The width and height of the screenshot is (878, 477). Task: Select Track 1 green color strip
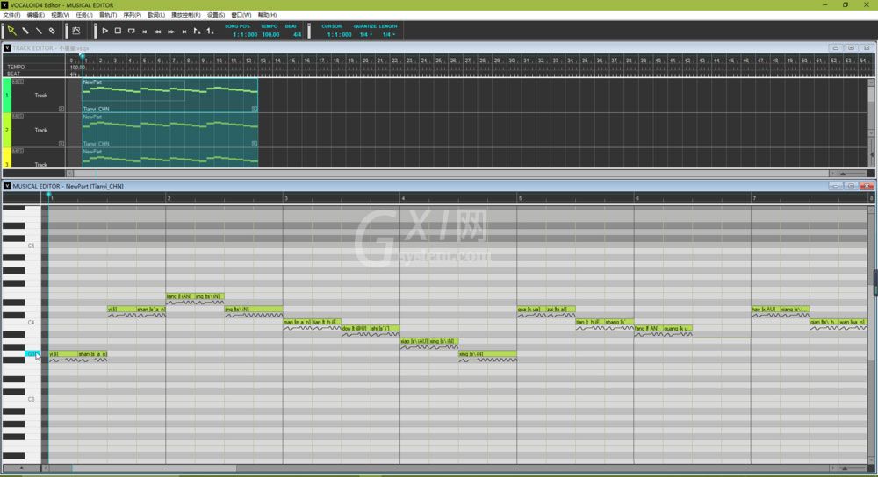[7, 95]
